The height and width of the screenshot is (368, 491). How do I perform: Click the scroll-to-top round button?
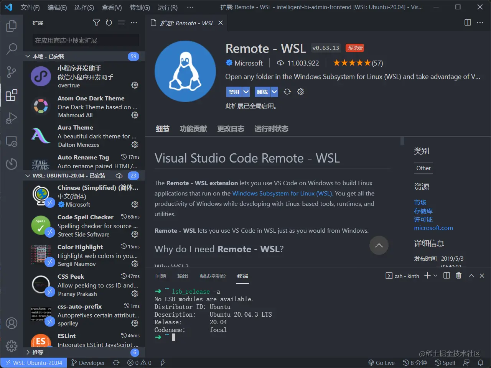379,245
